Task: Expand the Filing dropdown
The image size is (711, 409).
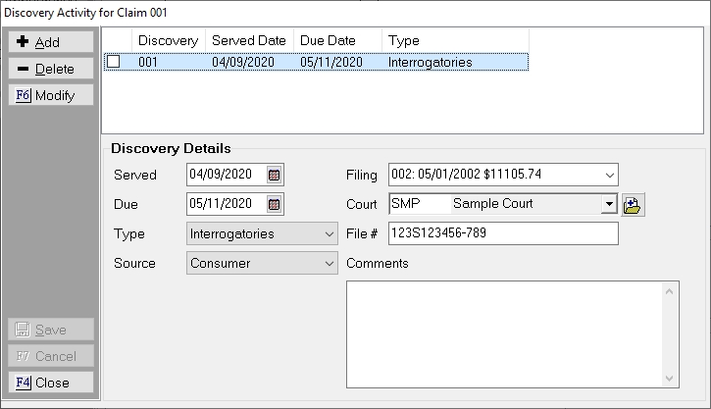Action: point(609,176)
